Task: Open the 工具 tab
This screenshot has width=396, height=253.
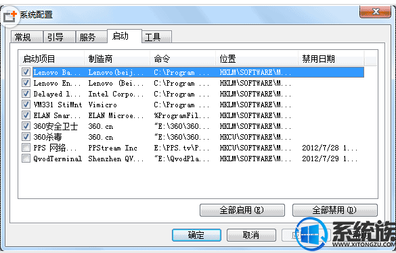Action: [156, 37]
